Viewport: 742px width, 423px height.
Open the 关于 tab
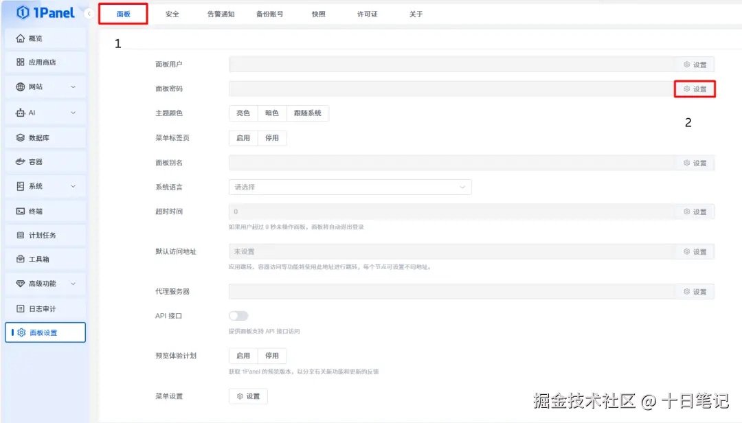(416, 14)
